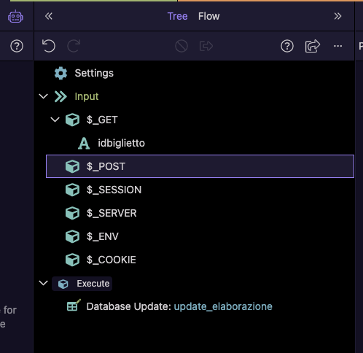Click the disabled circle-slash icon
This screenshot has width=363, height=353.
coord(181,46)
